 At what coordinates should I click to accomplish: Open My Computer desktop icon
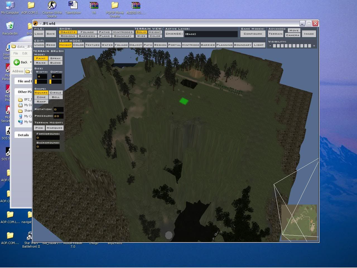point(10,8)
